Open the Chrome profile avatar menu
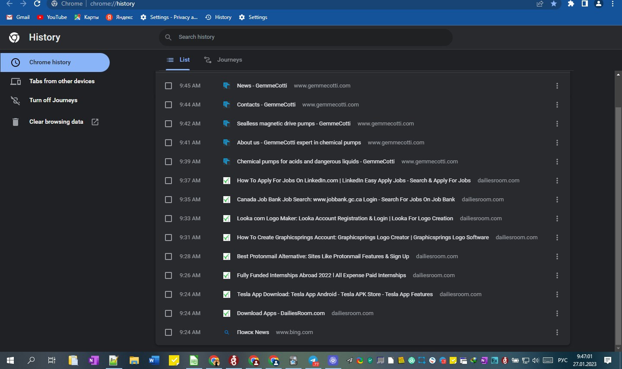 (x=599, y=4)
